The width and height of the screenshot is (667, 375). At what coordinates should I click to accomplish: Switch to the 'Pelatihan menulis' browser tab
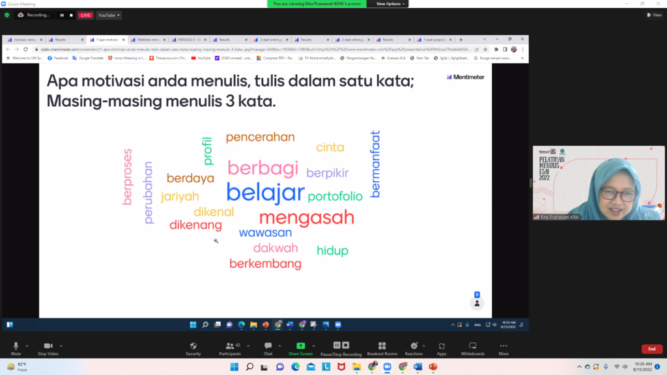pyautogui.click(x=148, y=40)
